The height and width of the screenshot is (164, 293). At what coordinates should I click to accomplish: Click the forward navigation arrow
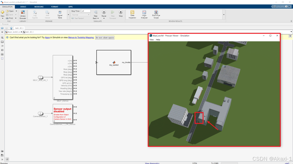tap(7, 28)
